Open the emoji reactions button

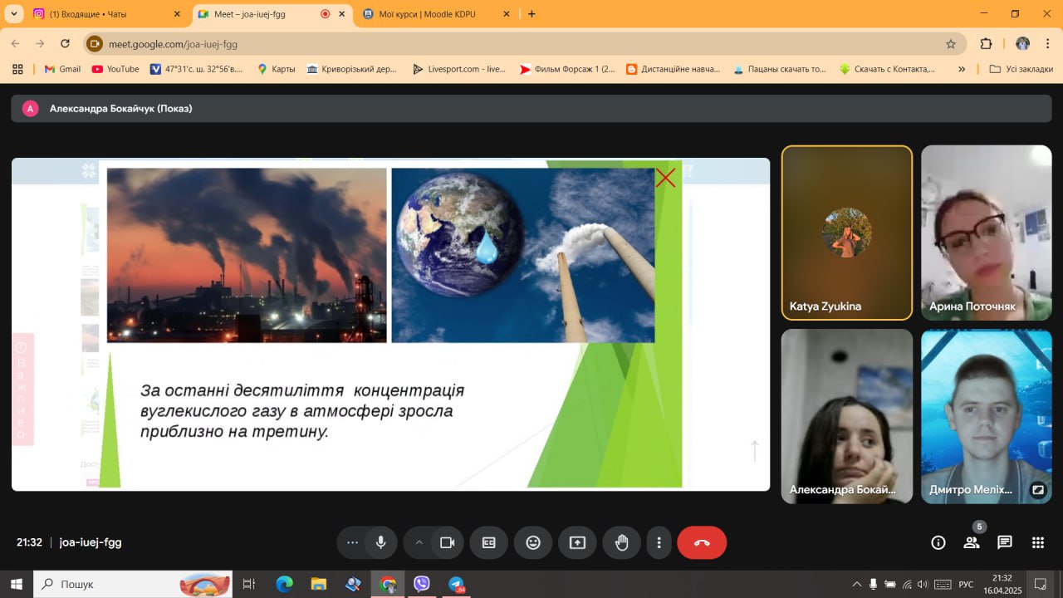(x=533, y=542)
